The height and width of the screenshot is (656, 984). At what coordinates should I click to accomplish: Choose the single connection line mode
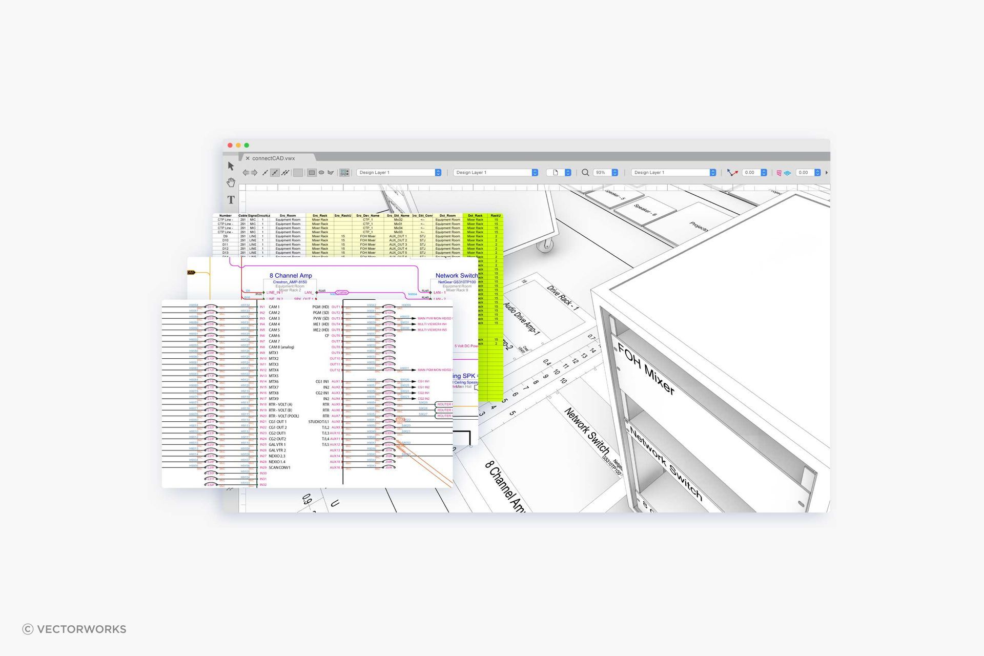pos(265,173)
